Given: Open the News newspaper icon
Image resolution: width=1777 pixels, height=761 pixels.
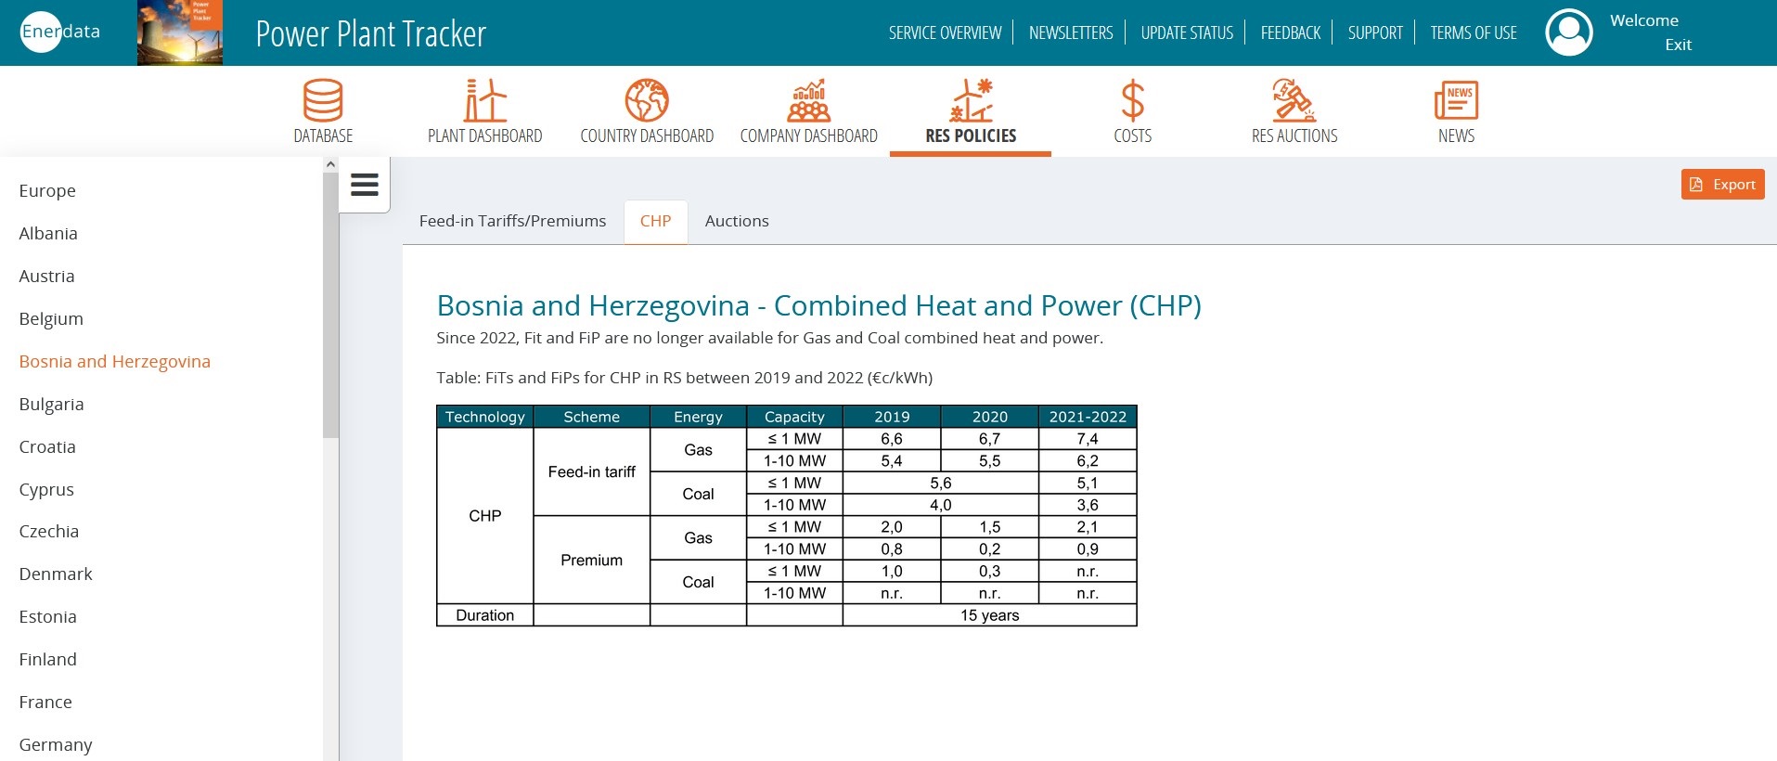Looking at the screenshot, I should click(x=1456, y=100).
